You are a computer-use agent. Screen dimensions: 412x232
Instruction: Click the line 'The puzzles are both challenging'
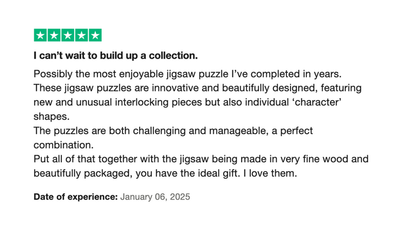click(x=173, y=131)
